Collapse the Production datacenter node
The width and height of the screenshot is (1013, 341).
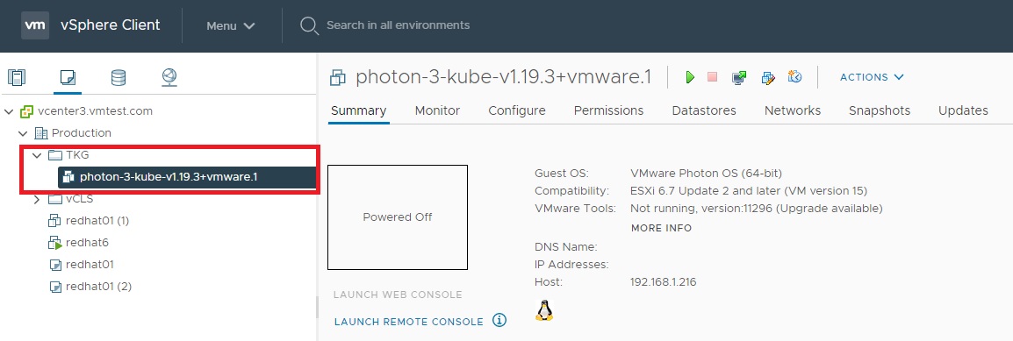23,133
